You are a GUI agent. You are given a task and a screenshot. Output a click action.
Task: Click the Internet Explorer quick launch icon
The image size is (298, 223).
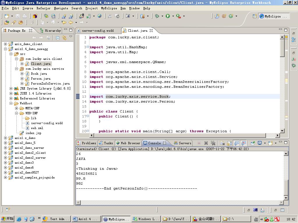click(19, 219)
